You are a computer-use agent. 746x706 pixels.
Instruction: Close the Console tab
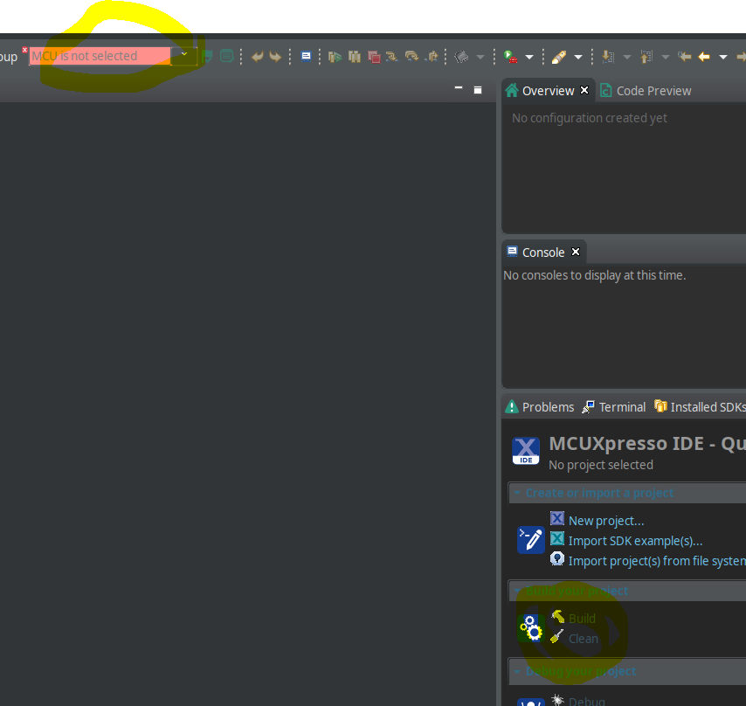pos(576,252)
